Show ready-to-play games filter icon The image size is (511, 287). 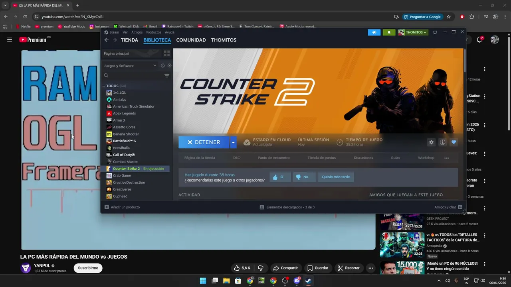pos(169,65)
